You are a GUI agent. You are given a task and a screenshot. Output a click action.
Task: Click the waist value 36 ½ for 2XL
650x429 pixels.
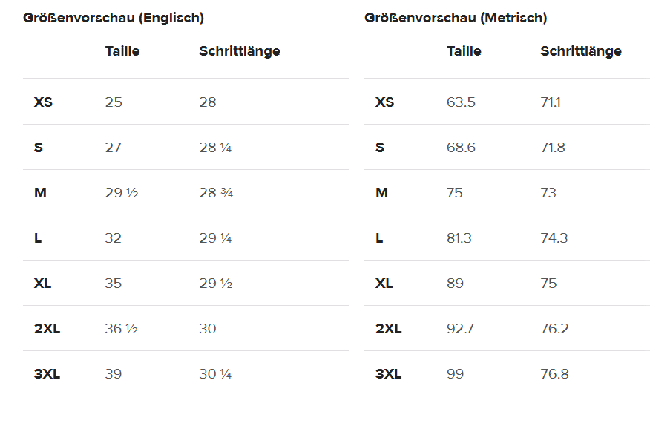click(x=121, y=329)
